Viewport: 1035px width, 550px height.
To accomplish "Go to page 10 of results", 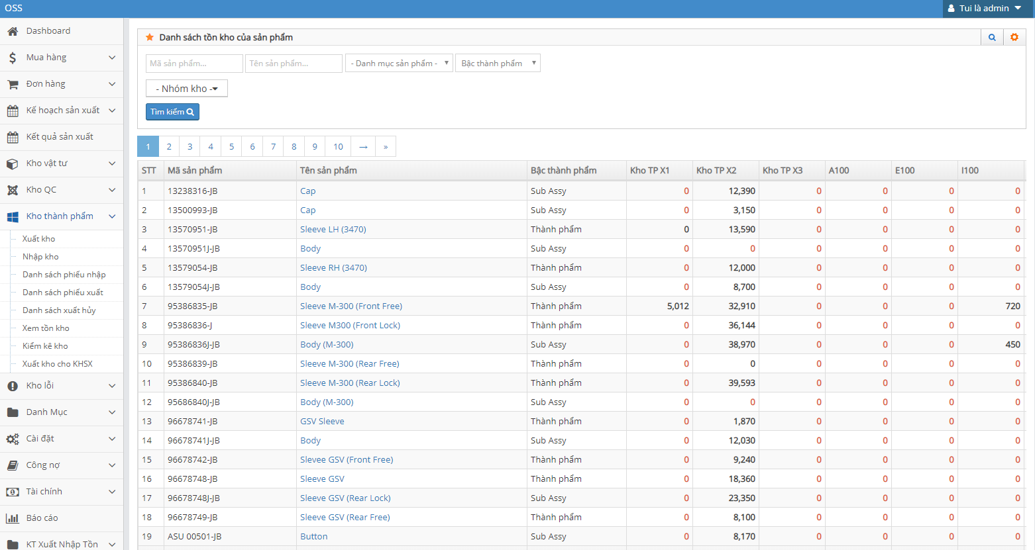I will 338,146.
